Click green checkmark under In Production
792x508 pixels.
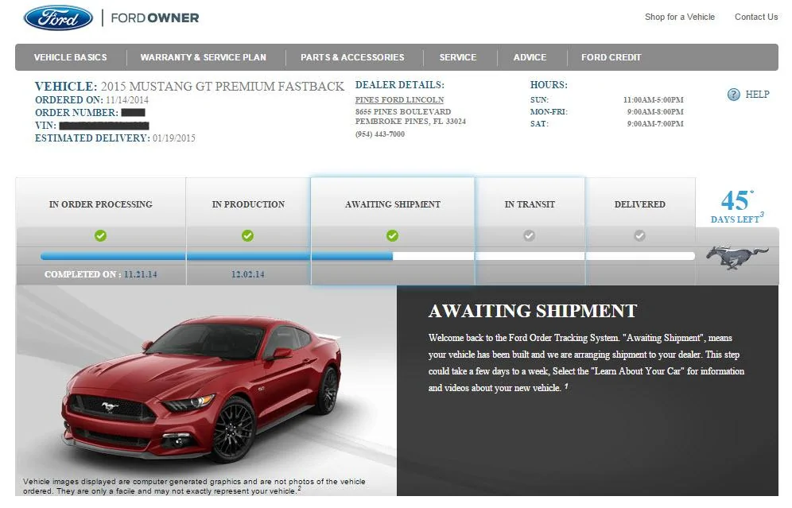(x=247, y=236)
